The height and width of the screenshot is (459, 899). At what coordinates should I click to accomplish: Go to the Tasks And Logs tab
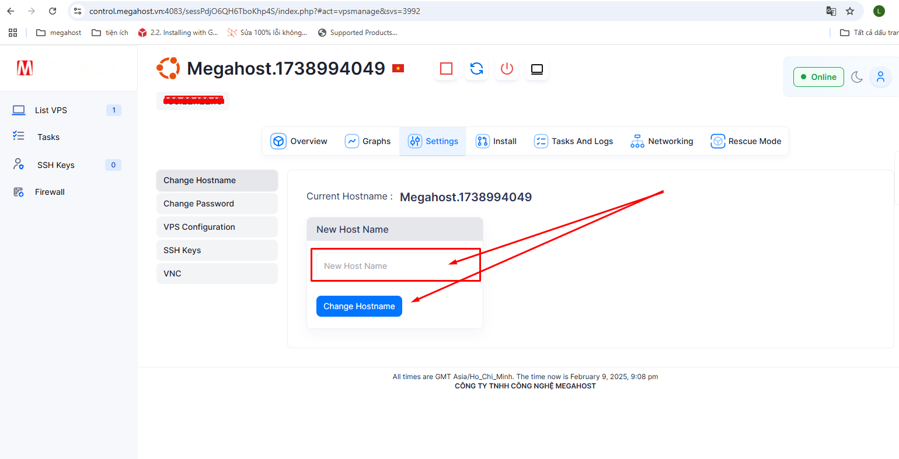573,141
